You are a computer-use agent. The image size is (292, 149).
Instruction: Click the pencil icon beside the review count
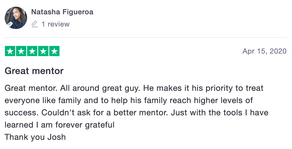pos(35,24)
